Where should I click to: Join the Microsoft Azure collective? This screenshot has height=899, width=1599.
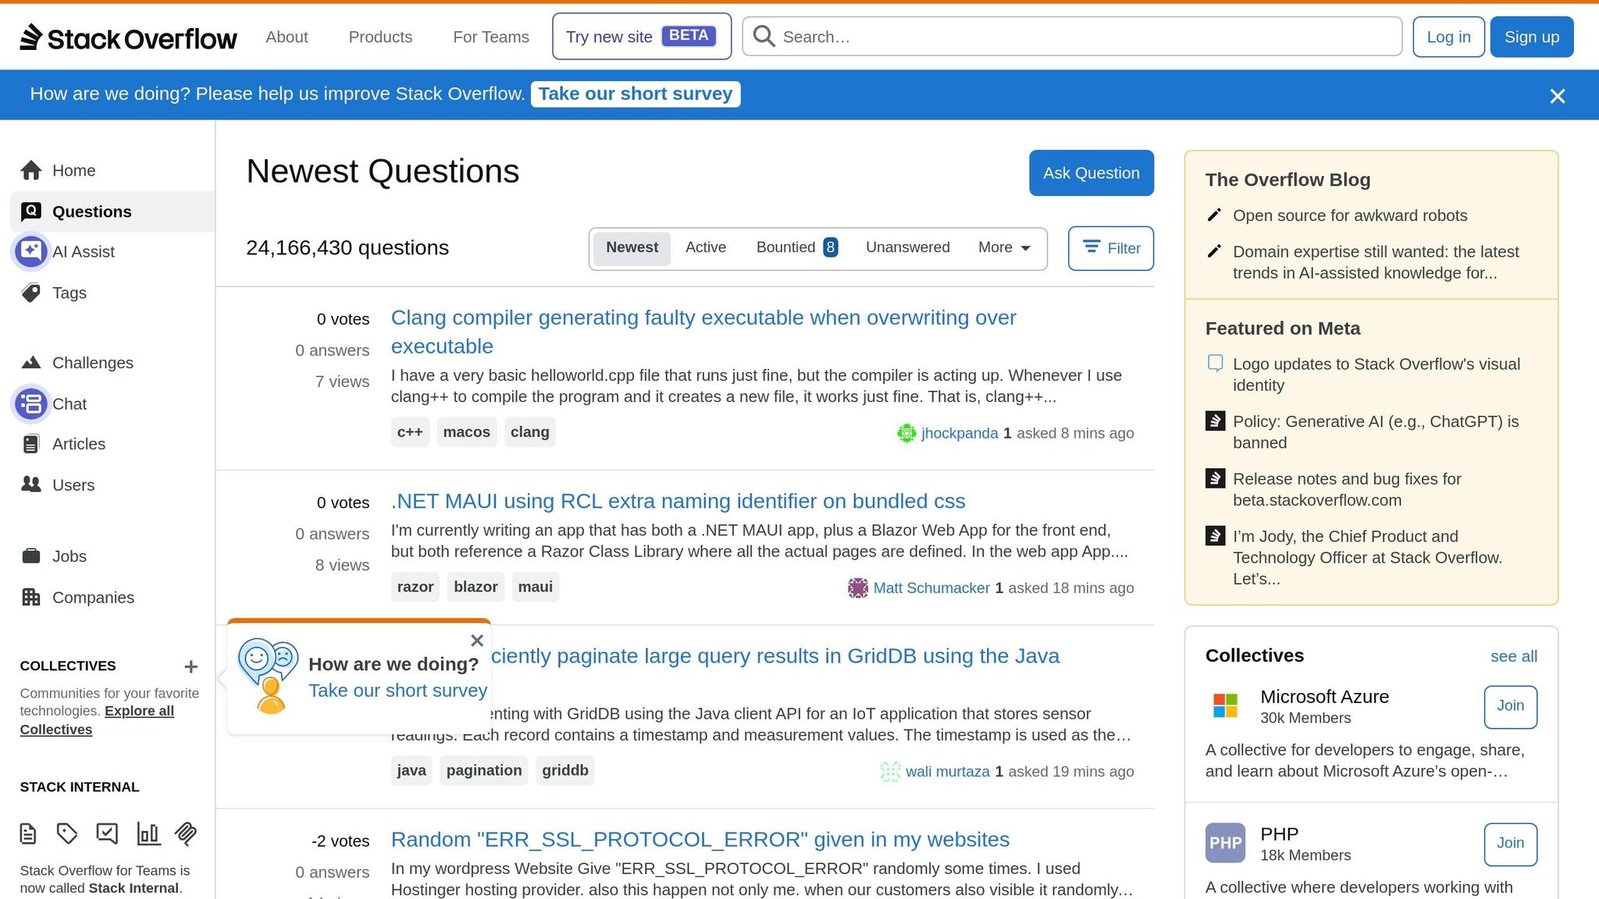pyautogui.click(x=1510, y=706)
